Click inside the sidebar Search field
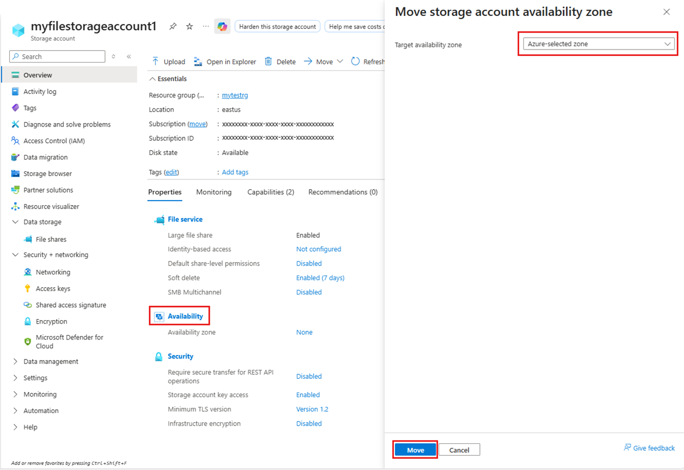 click(x=58, y=56)
